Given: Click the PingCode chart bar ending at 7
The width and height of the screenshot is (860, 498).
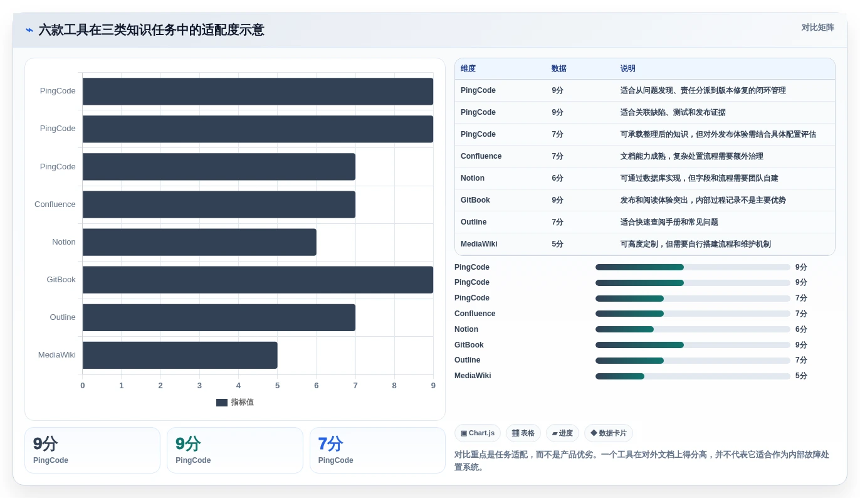Looking at the screenshot, I should (x=219, y=167).
